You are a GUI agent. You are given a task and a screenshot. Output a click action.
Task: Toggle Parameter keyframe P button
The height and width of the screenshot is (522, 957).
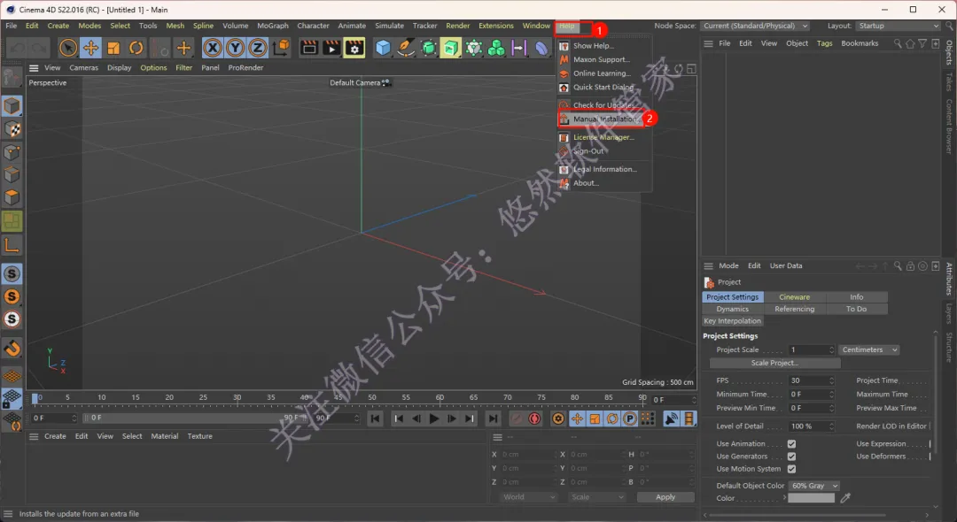pyautogui.click(x=630, y=418)
